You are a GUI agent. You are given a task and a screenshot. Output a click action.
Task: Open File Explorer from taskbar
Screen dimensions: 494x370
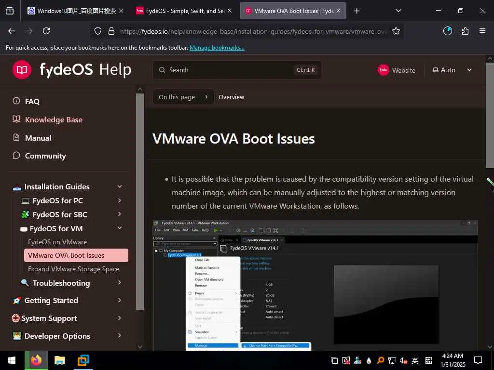[59, 360]
